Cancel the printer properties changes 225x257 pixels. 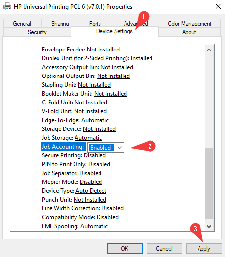point(164,249)
